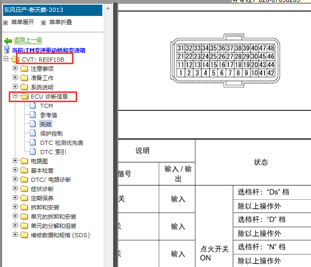Viewport: 311px width, 267px height.
Task: Click the 保护控制 document icon
Action: 33,133
